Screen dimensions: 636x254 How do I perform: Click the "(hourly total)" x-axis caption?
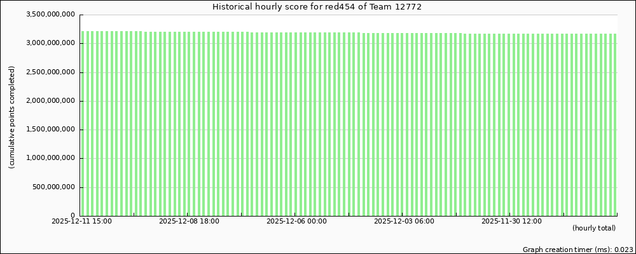click(593, 228)
